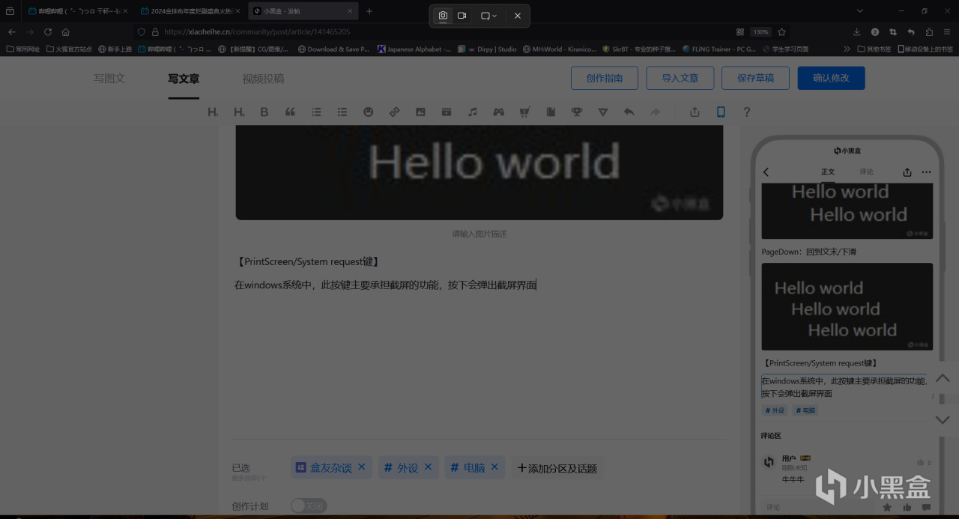Screen dimensions: 959x519
Task: Open the emoji picker in editor toolbar
Action: click(368, 112)
